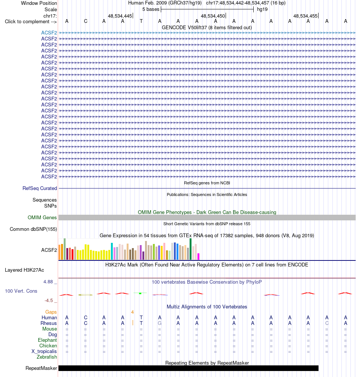
Task: Click the 'Elephant' alignment row label
Action: click(47, 340)
